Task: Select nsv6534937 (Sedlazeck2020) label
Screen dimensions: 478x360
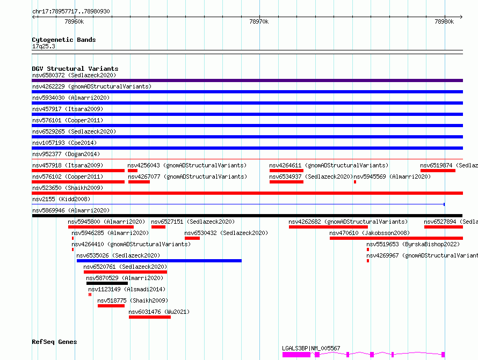Action: pos(311,177)
